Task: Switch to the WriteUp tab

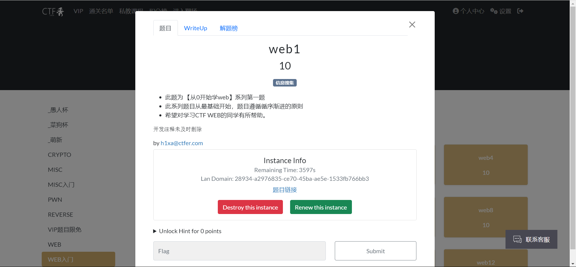Action: point(196,28)
